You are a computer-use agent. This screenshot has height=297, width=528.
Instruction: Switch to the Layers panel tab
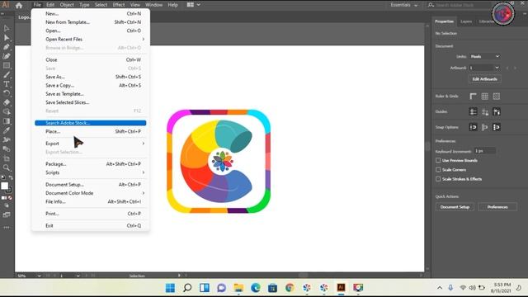[x=466, y=21]
